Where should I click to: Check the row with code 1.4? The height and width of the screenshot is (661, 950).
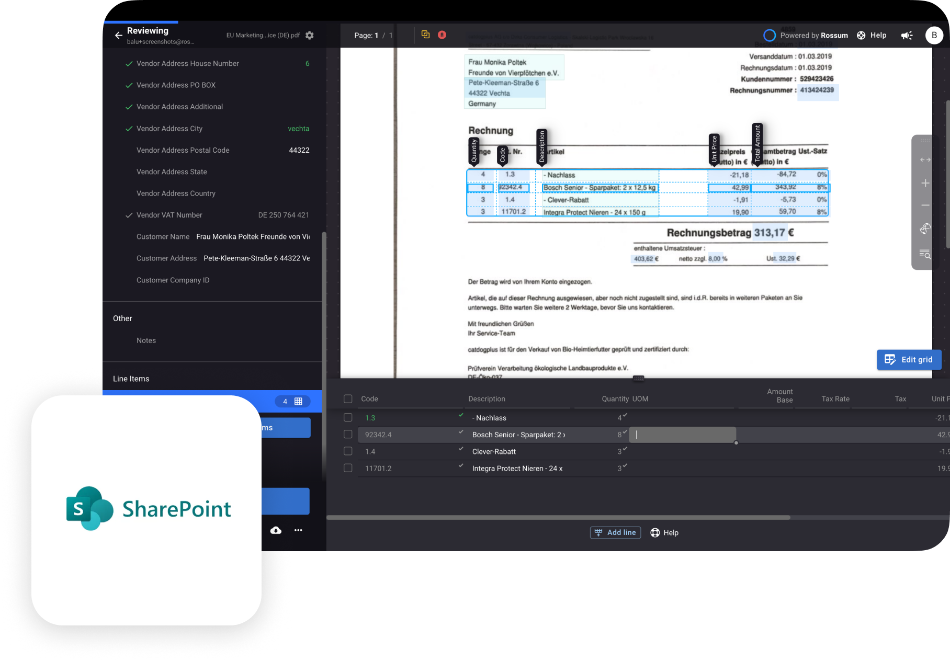[348, 451]
